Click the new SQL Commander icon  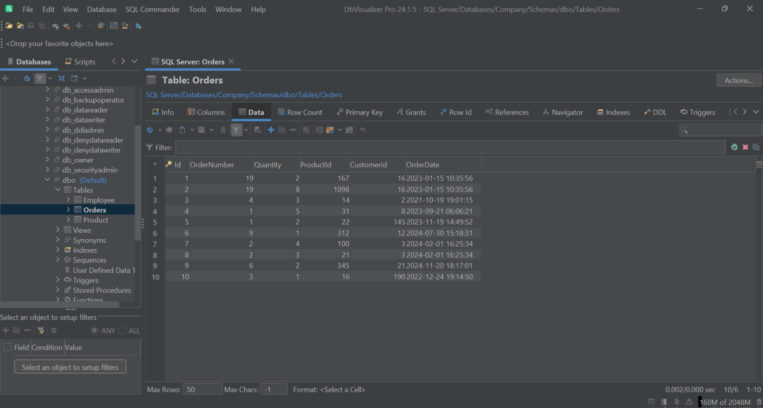point(139,26)
